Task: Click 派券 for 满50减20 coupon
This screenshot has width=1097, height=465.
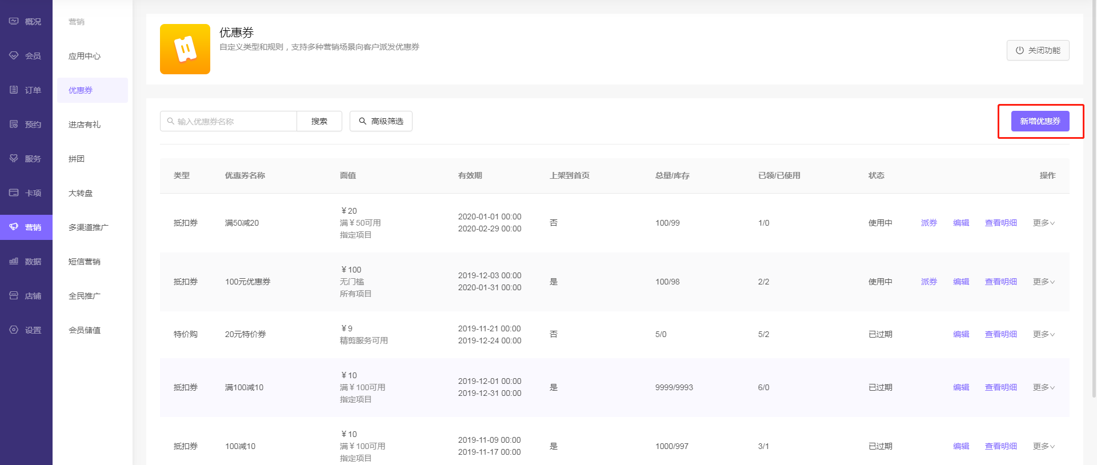Action: (x=929, y=223)
